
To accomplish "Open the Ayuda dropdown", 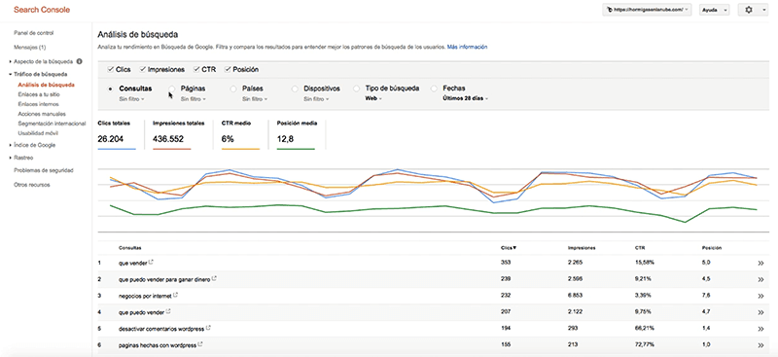I will tap(714, 10).
